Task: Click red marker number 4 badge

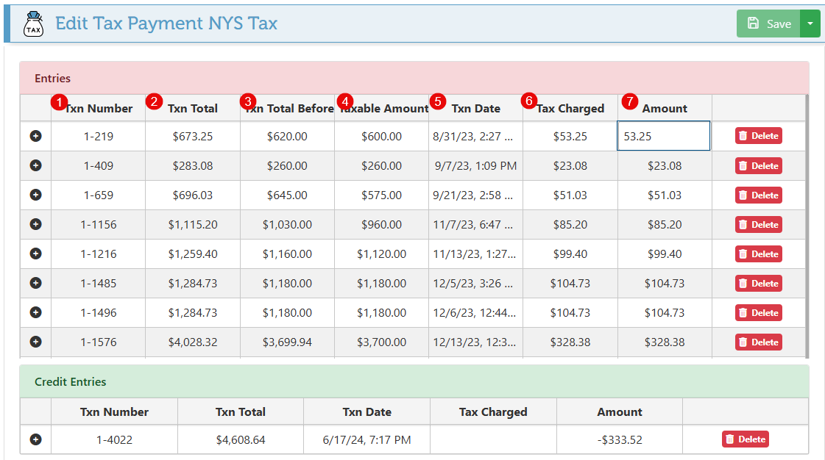Action: pos(345,101)
